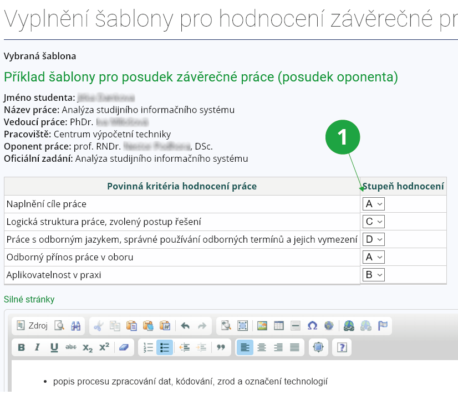This screenshot has width=458, height=395.
Task: Insert an image via the image icon
Action: coord(262,326)
